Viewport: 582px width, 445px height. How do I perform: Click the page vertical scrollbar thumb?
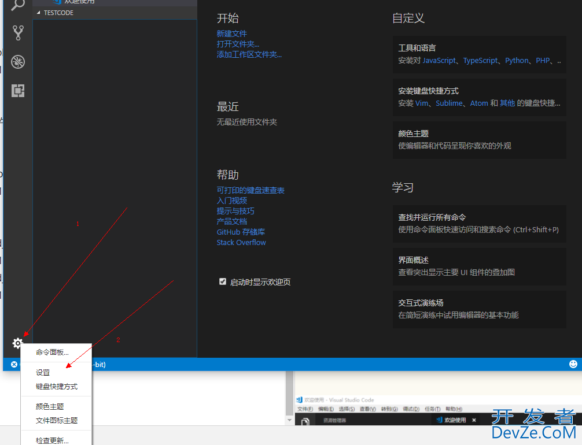[289, 393]
